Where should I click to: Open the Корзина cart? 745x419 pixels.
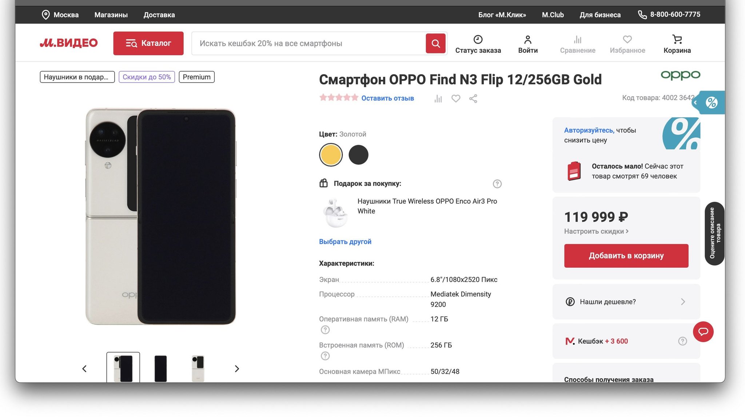pyautogui.click(x=677, y=44)
